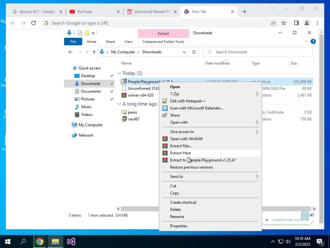The width and height of the screenshot is (330, 248).
Task: Click WinRAR icon beside Open with WinRAR
Action: 165,139
